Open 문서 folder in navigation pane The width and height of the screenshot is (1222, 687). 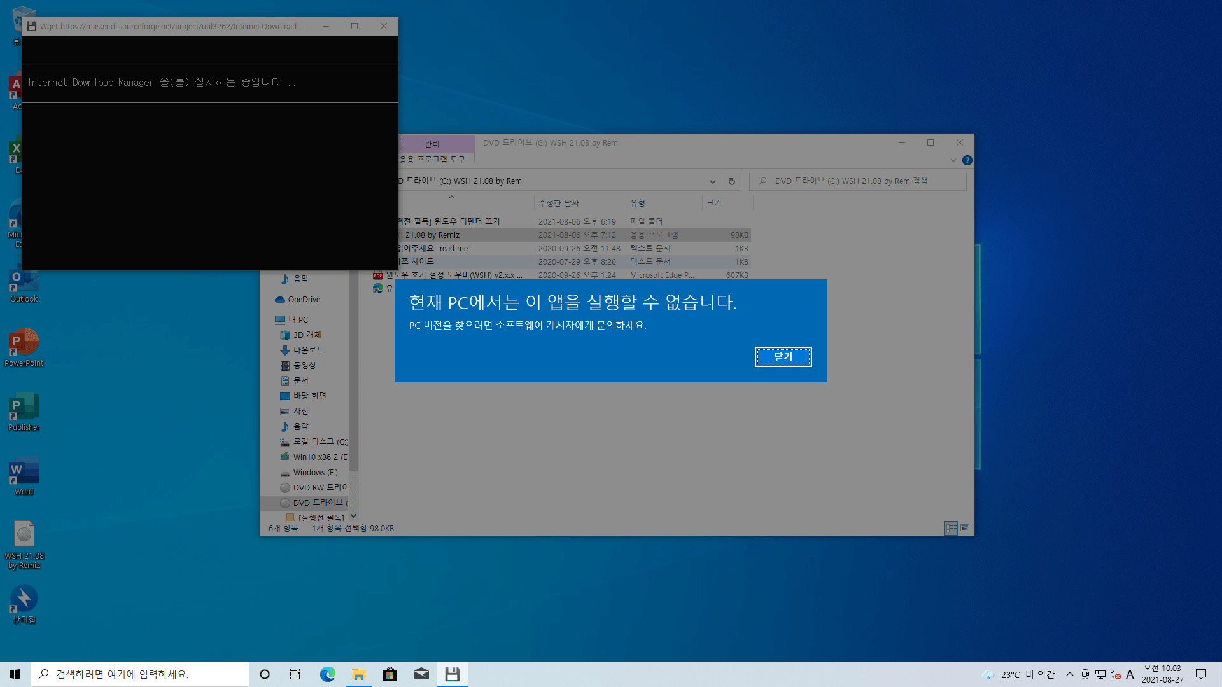(x=300, y=380)
